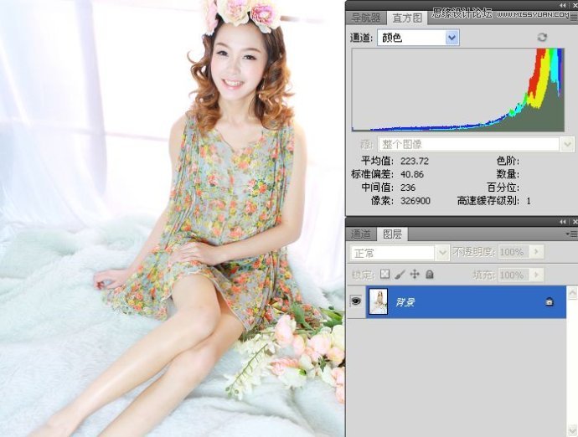Click the 背景 layer lock icon
The width and height of the screenshot is (578, 437).
click(550, 301)
